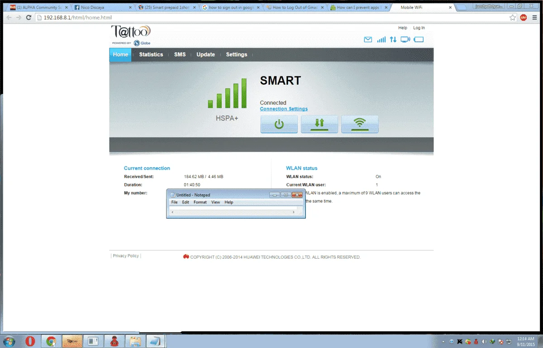Open the Update tab
Viewport: 543px width, 348px height.
point(205,54)
